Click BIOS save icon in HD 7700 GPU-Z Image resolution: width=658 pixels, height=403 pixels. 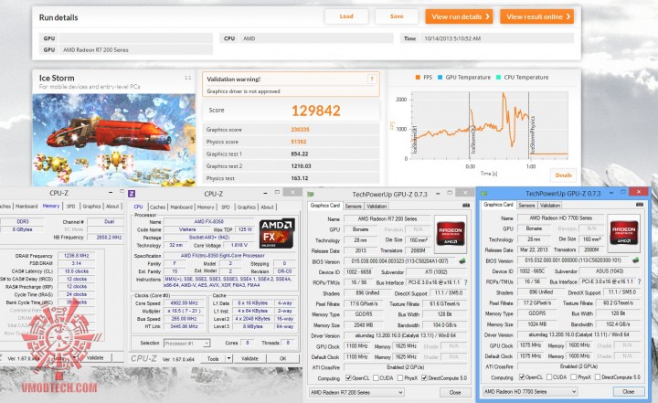click(x=635, y=260)
